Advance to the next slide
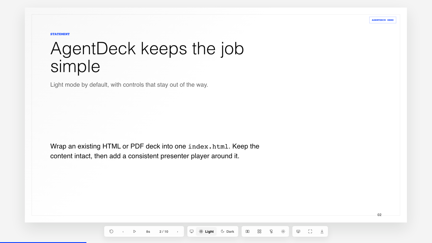Viewport: 432px width, 243px height. 177,231
